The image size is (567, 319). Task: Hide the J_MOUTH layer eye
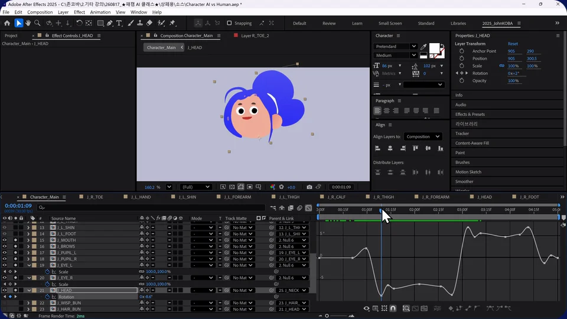point(4,240)
